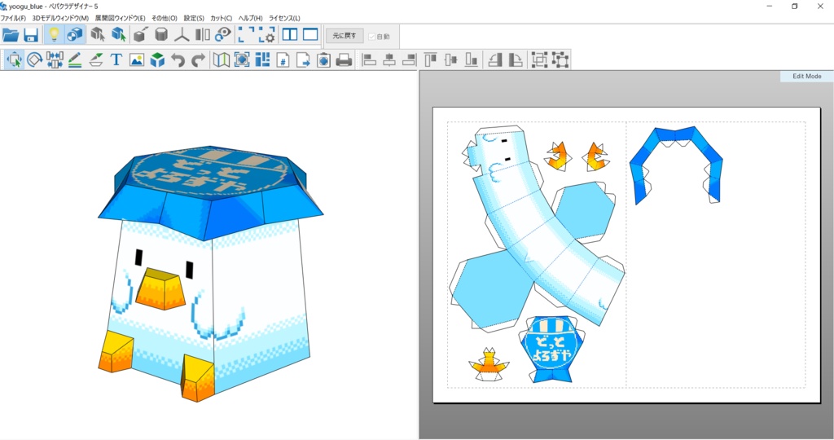Click the grey cylinder shape icon
This screenshot has width=834, height=440.
(161, 35)
